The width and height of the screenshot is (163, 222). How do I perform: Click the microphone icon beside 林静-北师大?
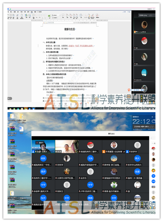pyautogui.click(x=36, y=151)
